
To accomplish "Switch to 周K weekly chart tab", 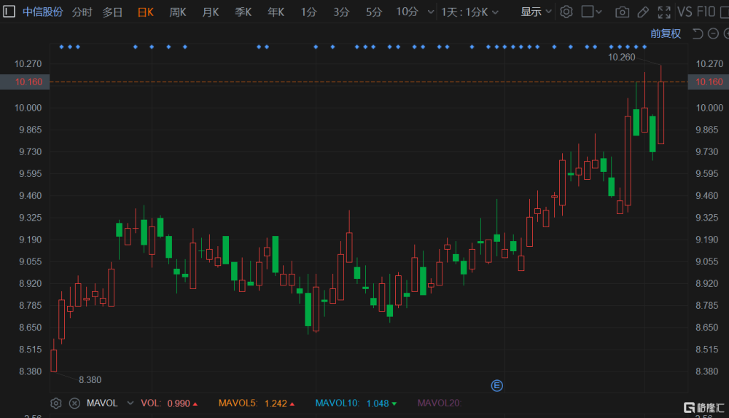I will click(178, 12).
